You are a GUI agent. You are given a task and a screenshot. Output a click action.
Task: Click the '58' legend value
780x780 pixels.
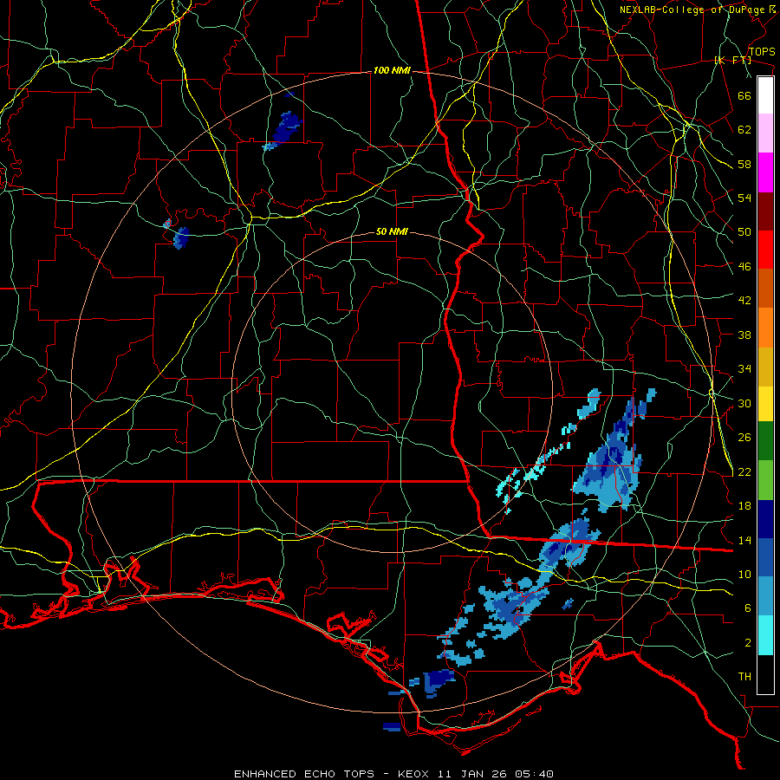pyautogui.click(x=744, y=164)
